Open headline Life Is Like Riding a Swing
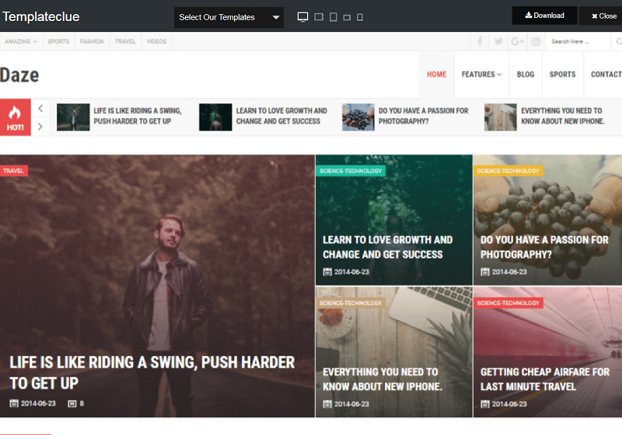This screenshot has width=622, height=435. point(152,373)
